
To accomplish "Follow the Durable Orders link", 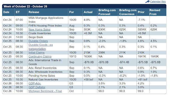I will coord(38,41).
